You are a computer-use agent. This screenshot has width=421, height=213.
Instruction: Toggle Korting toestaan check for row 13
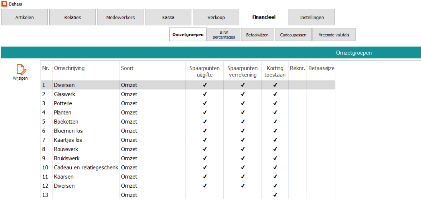275,195
